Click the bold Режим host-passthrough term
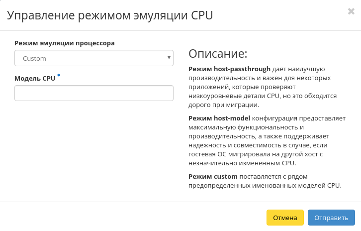 [230, 69]
